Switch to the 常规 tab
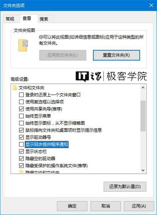Image resolution: width=157 pixels, height=215 pixels. [x=10, y=19]
